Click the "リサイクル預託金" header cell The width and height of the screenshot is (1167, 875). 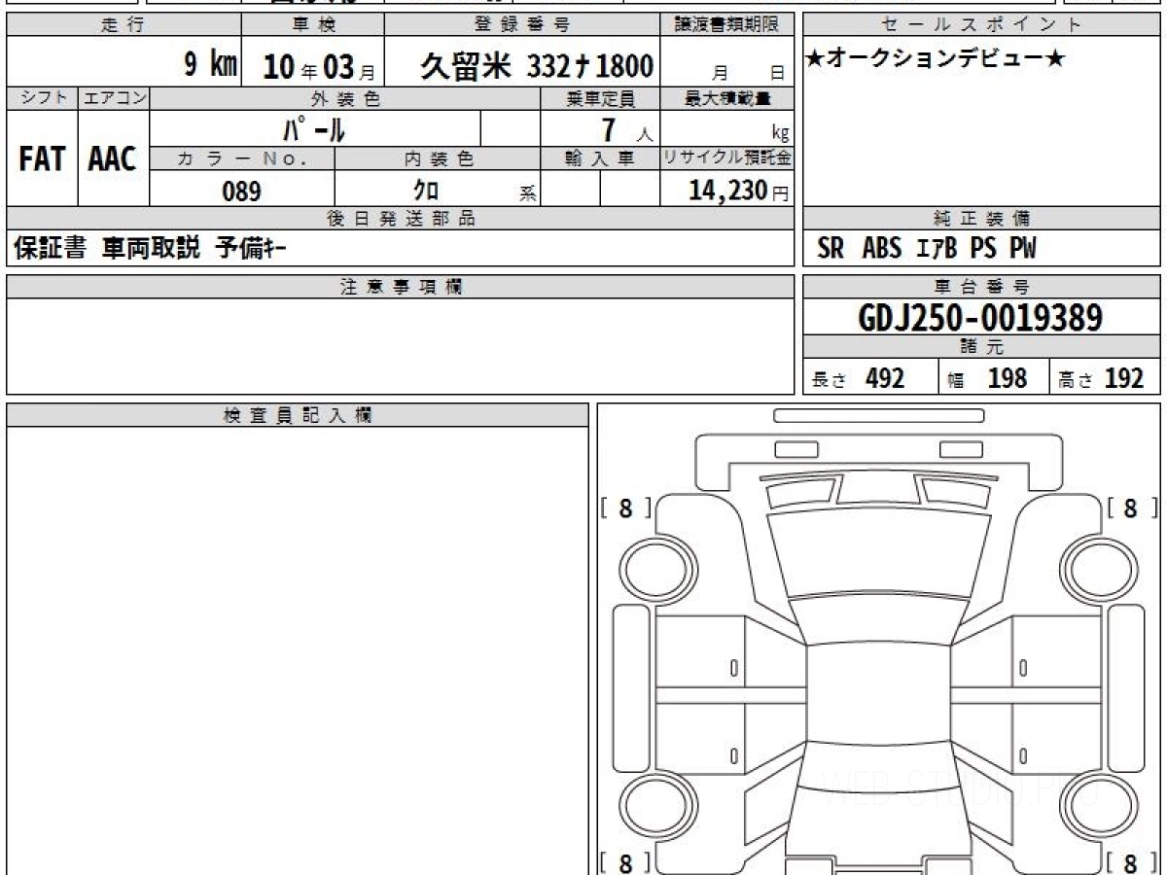pos(727,158)
